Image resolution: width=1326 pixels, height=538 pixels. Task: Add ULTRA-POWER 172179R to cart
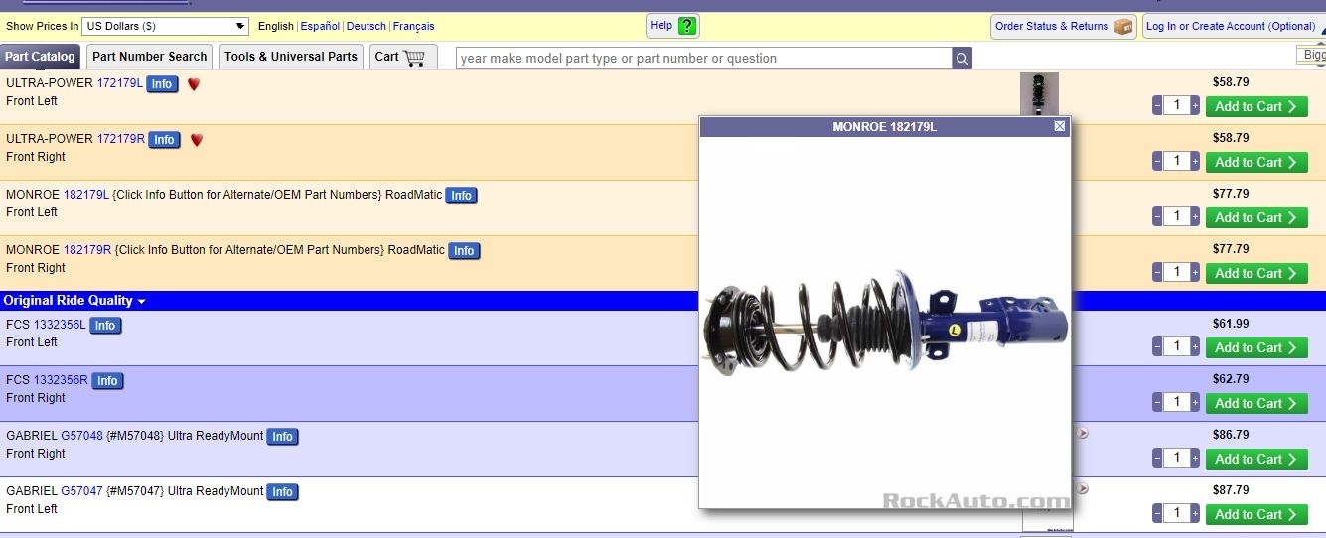pyautogui.click(x=1256, y=162)
